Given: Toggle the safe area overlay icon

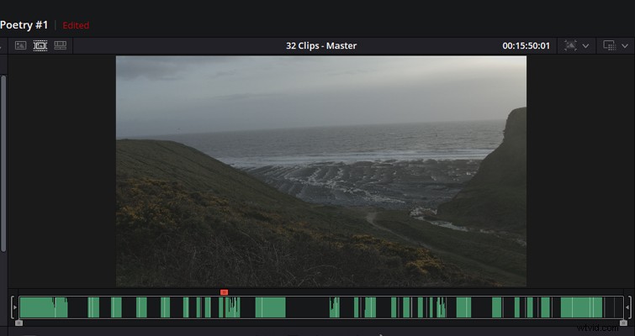Looking at the screenshot, I should [x=570, y=45].
